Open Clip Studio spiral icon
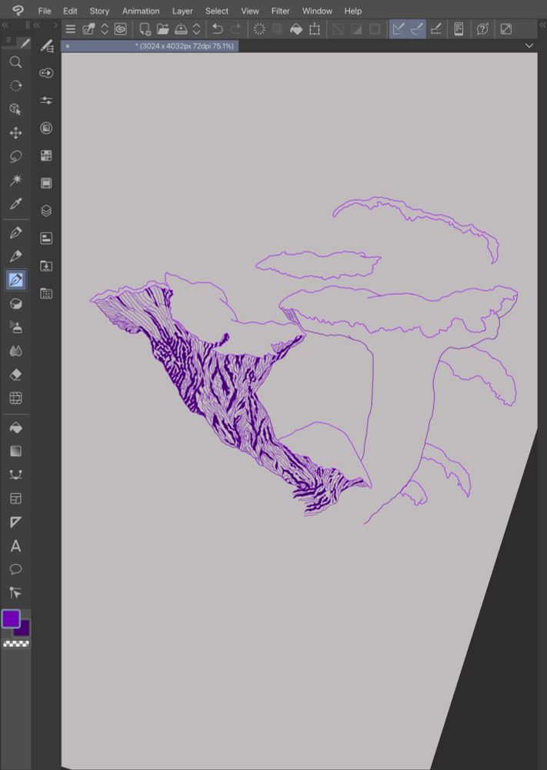The image size is (547, 770). (x=121, y=29)
